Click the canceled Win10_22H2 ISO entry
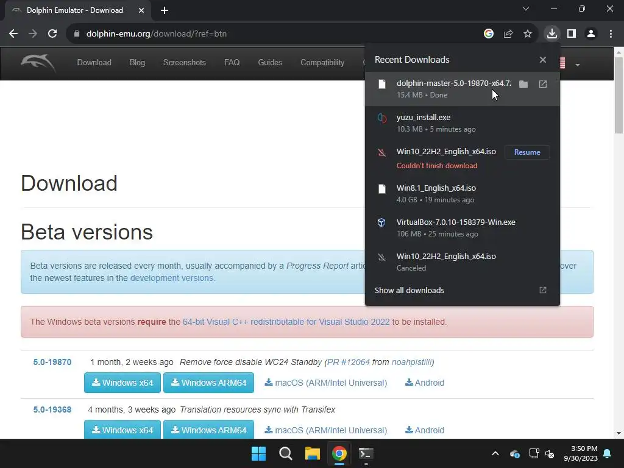This screenshot has height=468, width=624. pyautogui.click(x=462, y=262)
